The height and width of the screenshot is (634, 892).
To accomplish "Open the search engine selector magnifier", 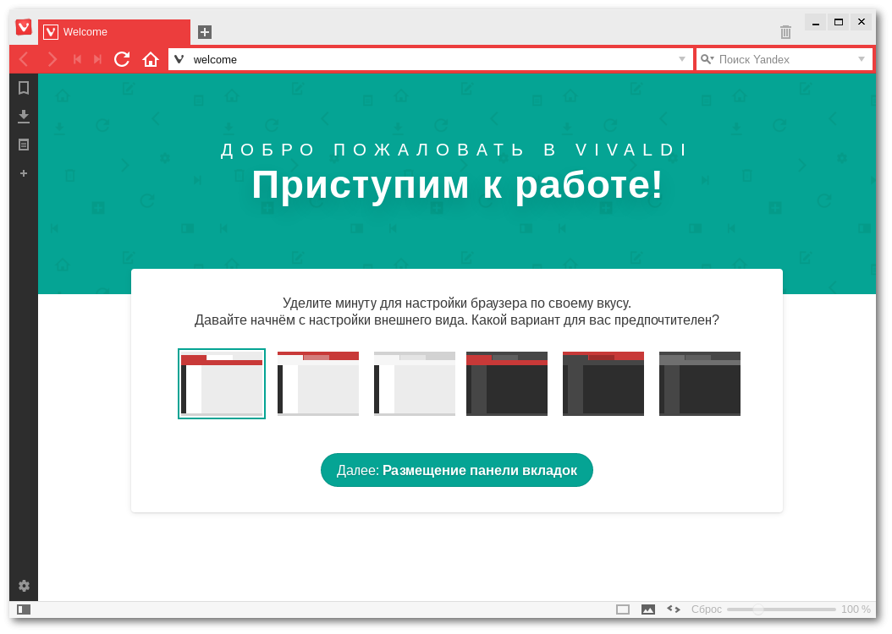I will tap(708, 59).
